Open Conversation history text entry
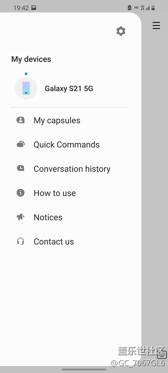168x373 pixels. point(72,169)
